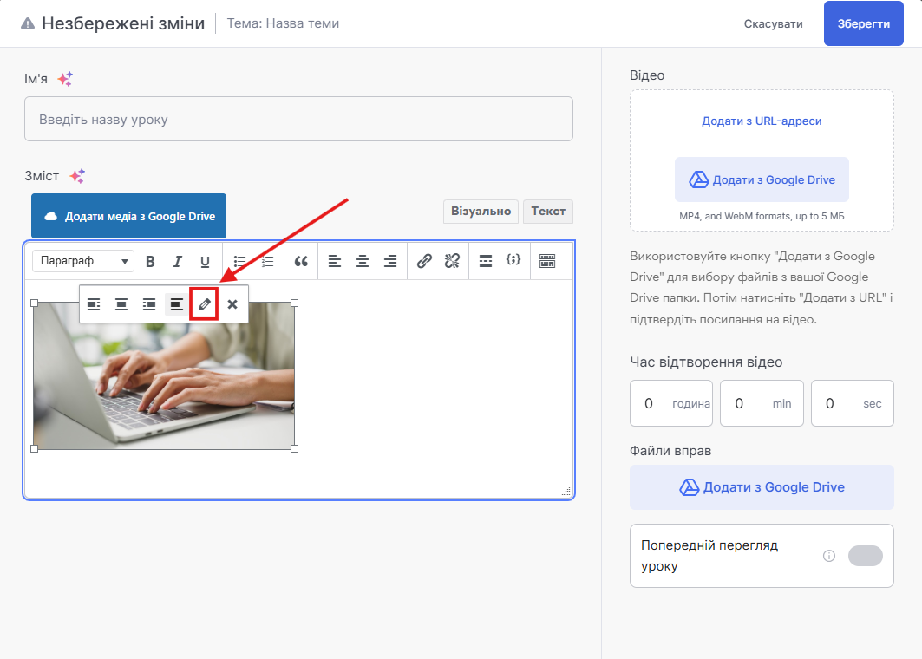
Task: Click the lesson name input field
Action: (x=298, y=119)
